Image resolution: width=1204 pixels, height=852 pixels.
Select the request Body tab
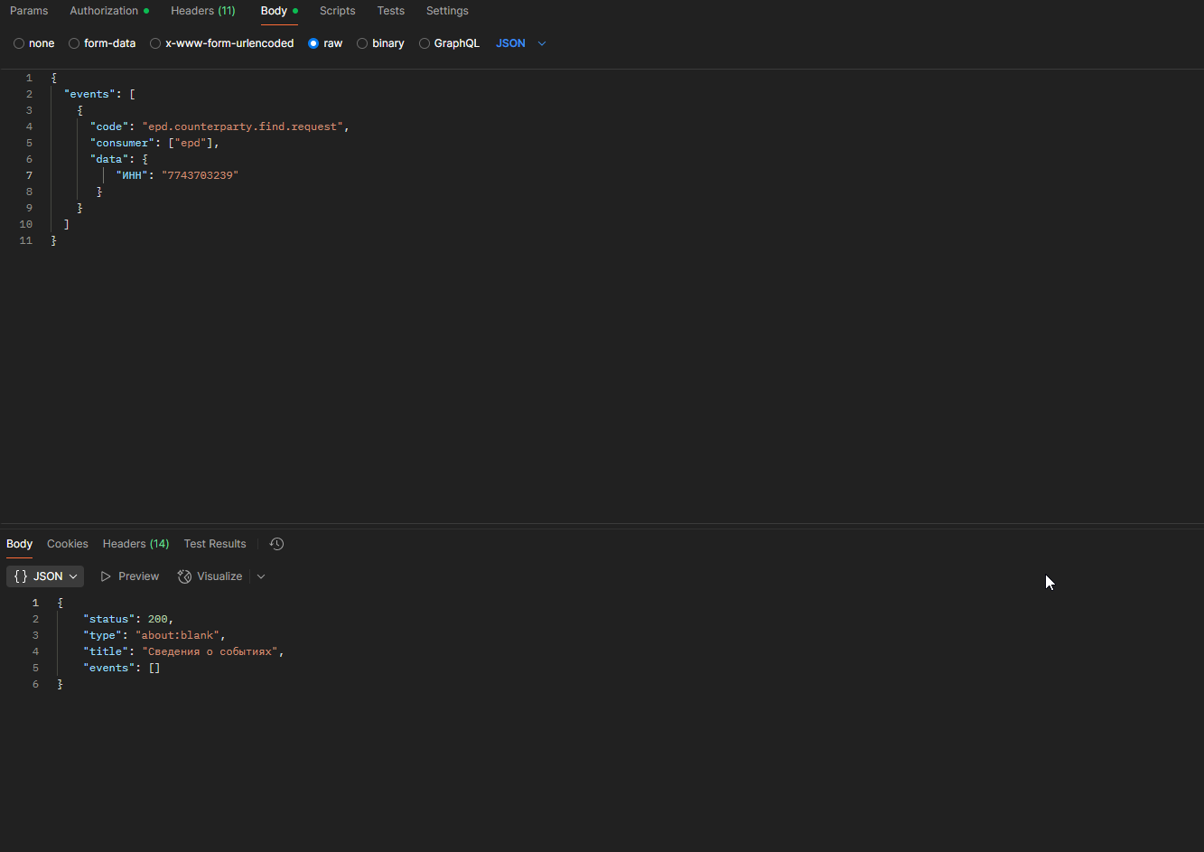click(x=279, y=11)
